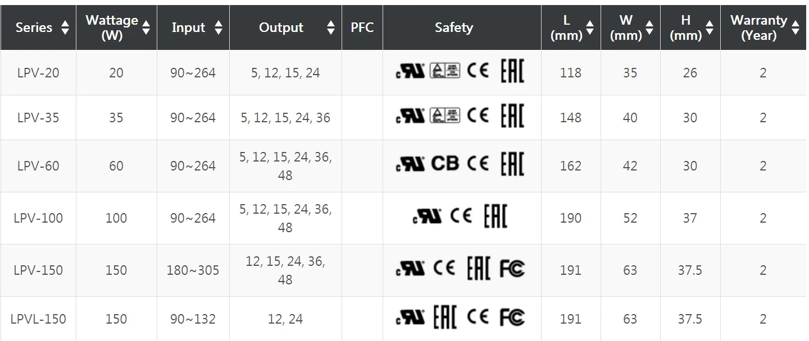Viewport: 809px width, 341px height.
Task: Sort by Input column arrows
Action: click(219, 27)
